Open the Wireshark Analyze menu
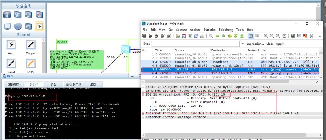The image size is (326, 140). pyautogui.click(x=195, y=30)
